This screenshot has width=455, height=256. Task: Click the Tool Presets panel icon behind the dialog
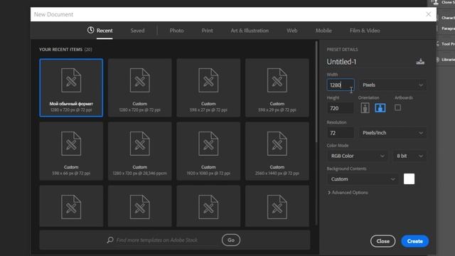point(438,44)
